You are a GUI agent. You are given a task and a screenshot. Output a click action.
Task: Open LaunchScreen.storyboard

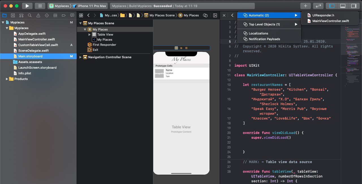(37, 68)
